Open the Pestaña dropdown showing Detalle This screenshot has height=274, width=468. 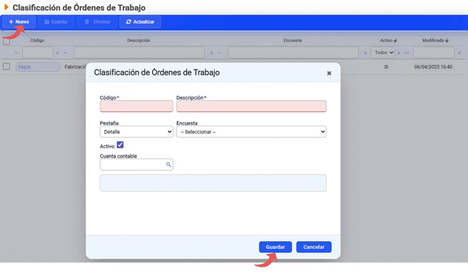click(136, 132)
